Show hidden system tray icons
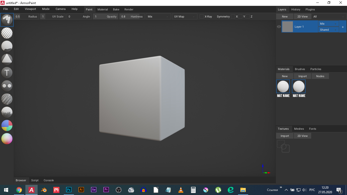Screen dimensions: 347x195 286,190
